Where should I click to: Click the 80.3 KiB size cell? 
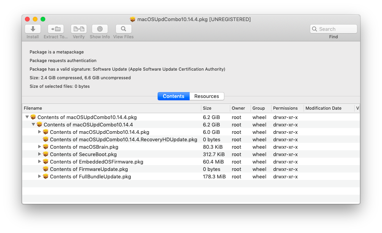[x=213, y=147]
